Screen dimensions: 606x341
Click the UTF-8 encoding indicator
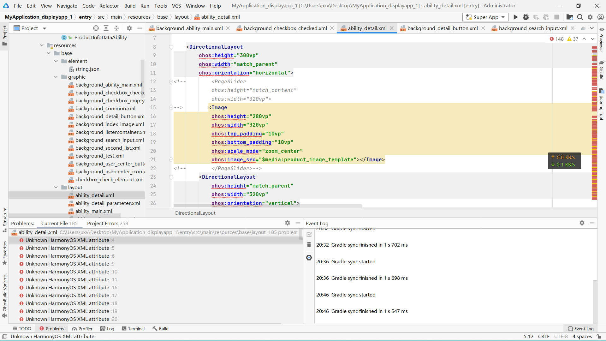pos(561,337)
